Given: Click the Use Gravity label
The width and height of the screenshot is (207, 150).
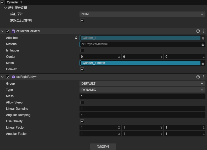Looking at the screenshot, I should pyautogui.click(x=14, y=121).
